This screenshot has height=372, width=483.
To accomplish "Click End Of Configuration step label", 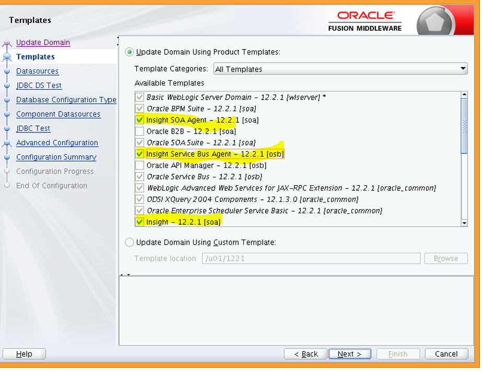I will point(52,186).
